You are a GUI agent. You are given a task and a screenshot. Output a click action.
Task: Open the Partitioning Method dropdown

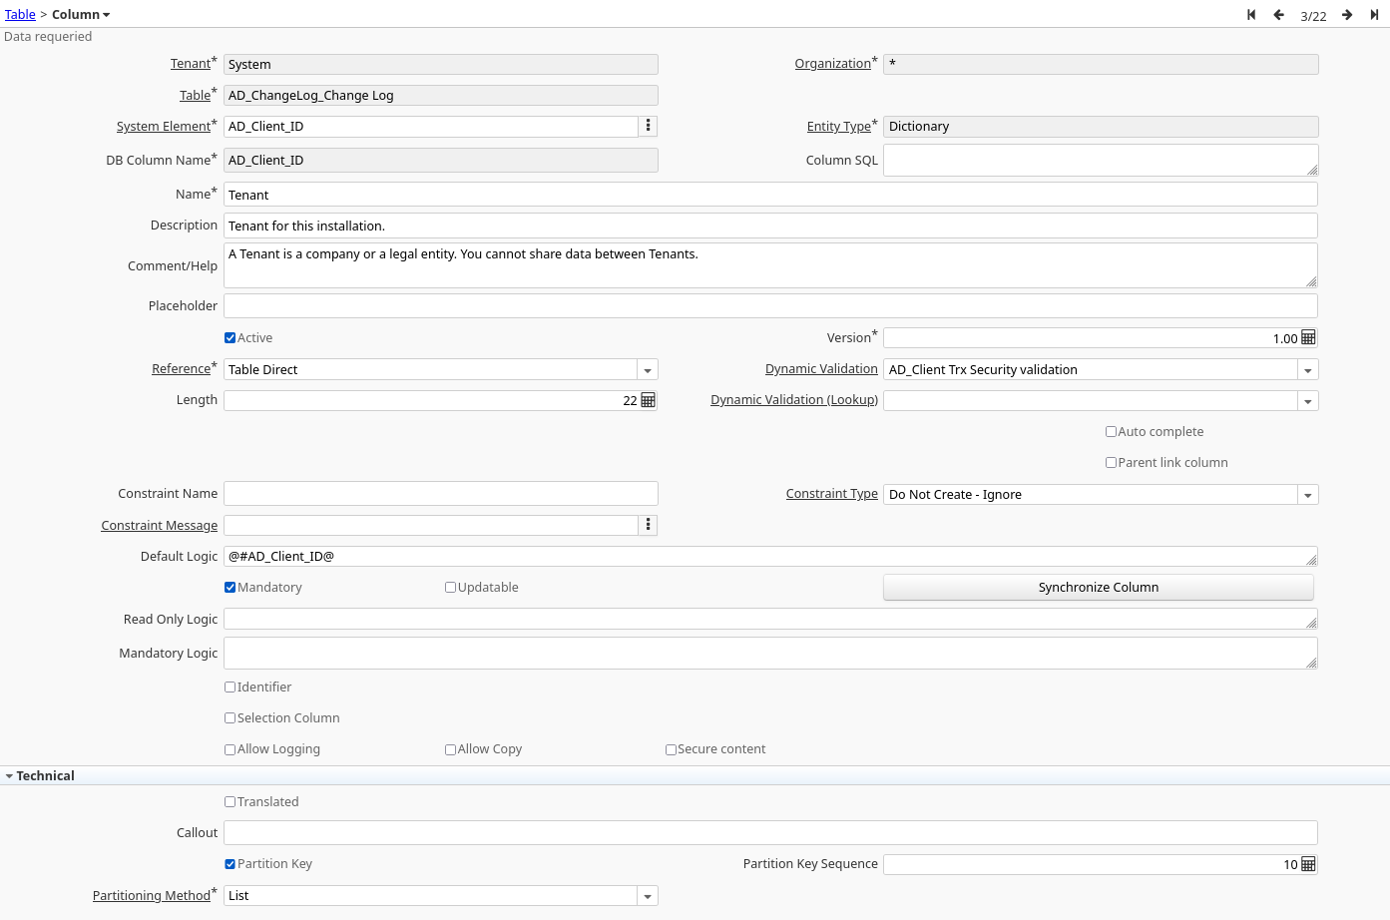648,895
